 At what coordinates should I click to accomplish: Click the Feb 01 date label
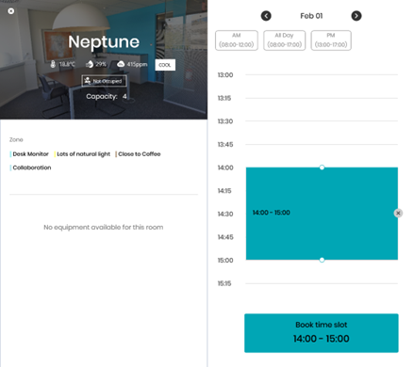tap(311, 16)
